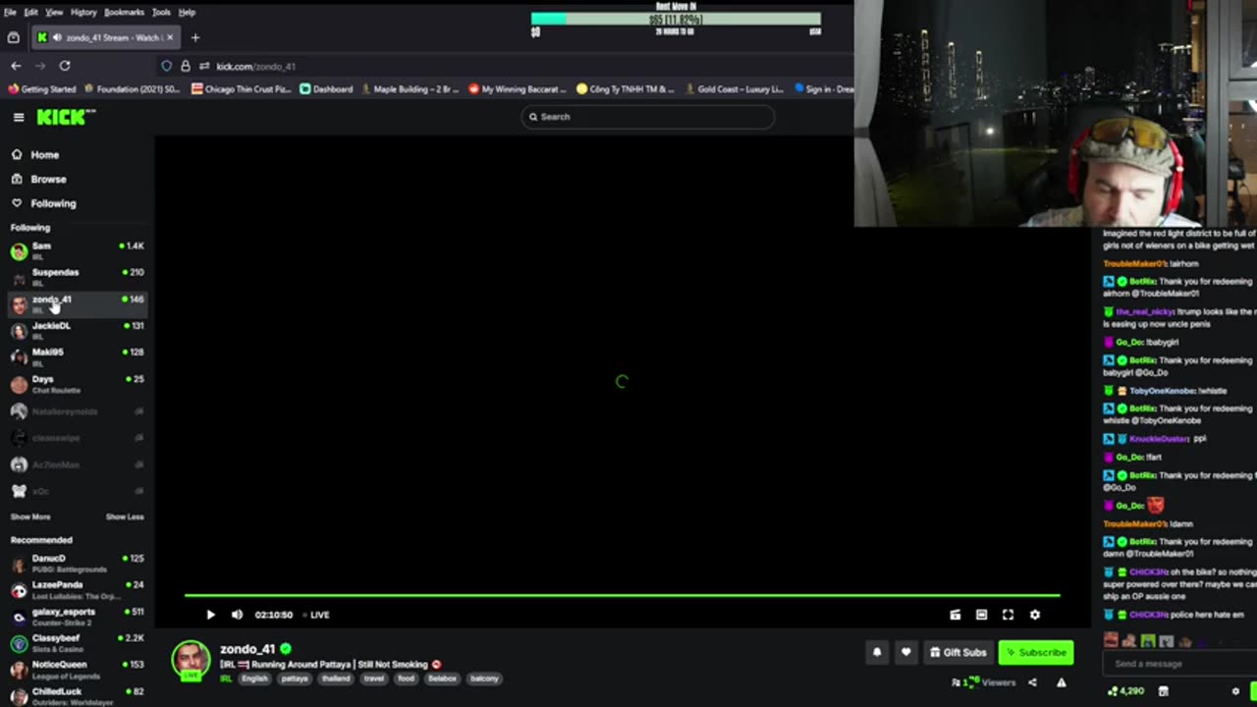Viewport: 1257px width, 707px height.
Task: Go back with the browser back arrow
Action: pos(16,66)
